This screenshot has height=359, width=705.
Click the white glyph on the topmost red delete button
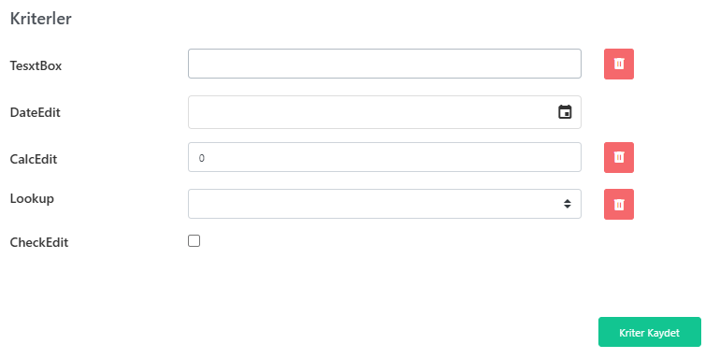click(619, 64)
